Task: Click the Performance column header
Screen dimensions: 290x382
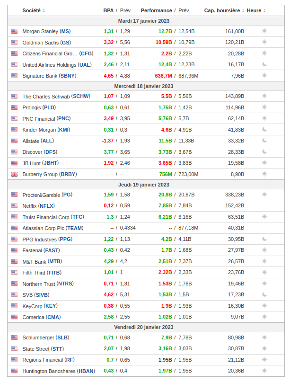Action: tap(156, 10)
